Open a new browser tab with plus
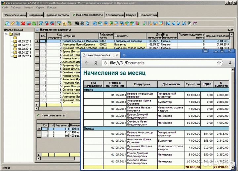 coord(124,55)
